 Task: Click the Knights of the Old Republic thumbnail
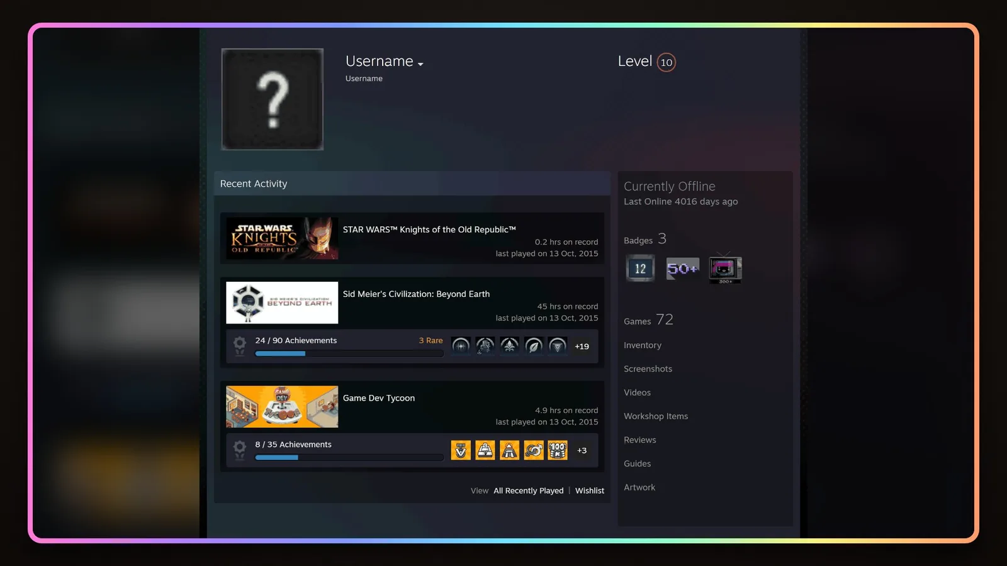(x=282, y=238)
